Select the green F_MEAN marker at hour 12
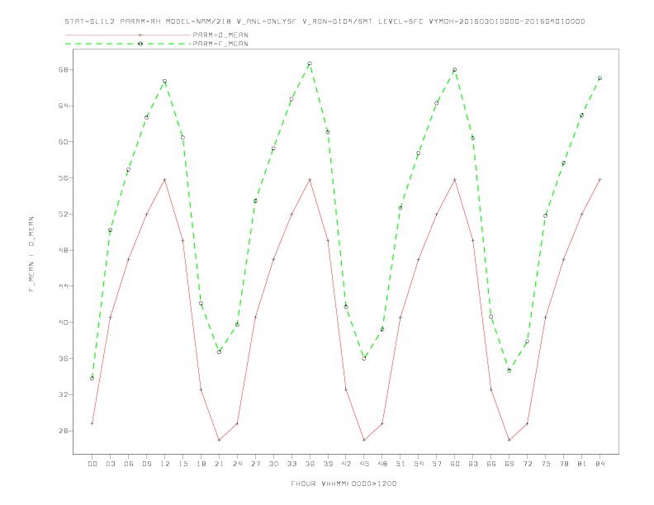The height and width of the screenshot is (505, 654). point(165,81)
